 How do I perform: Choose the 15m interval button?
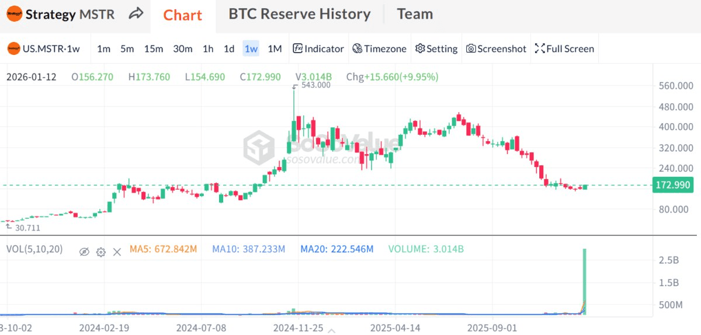click(x=154, y=49)
